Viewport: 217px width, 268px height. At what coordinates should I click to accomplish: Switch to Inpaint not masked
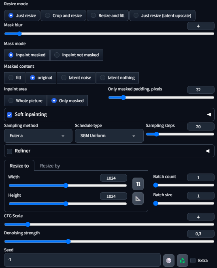[77, 55]
